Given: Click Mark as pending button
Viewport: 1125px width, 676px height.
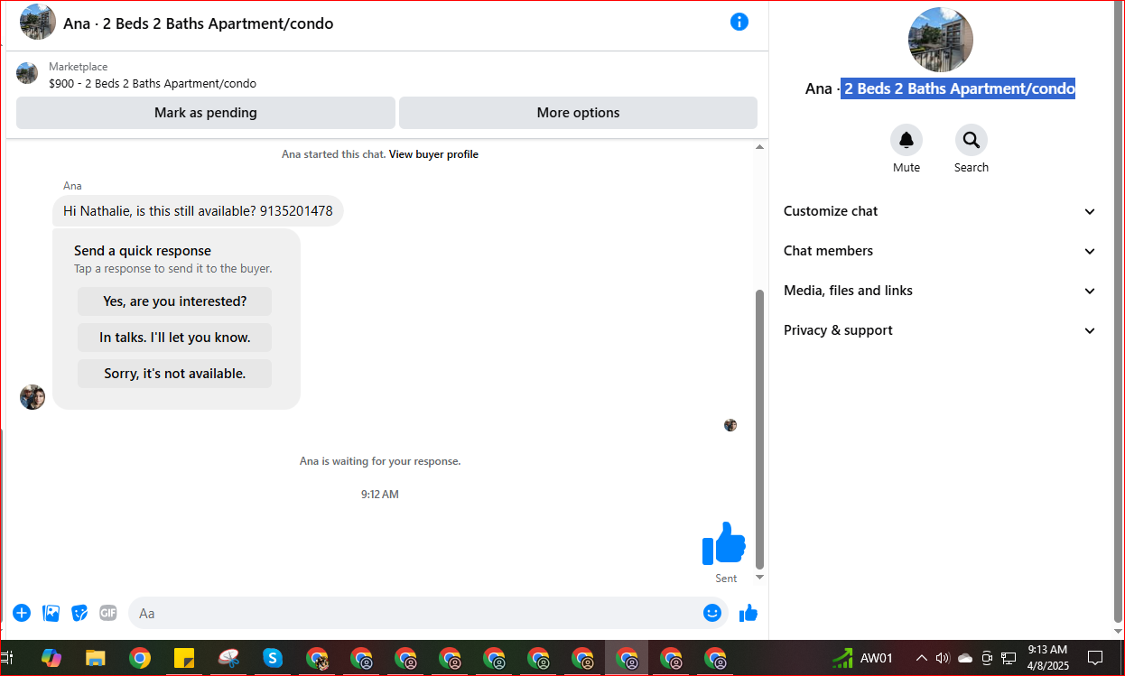Looking at the screenshot, I should [x=206, y=113].
